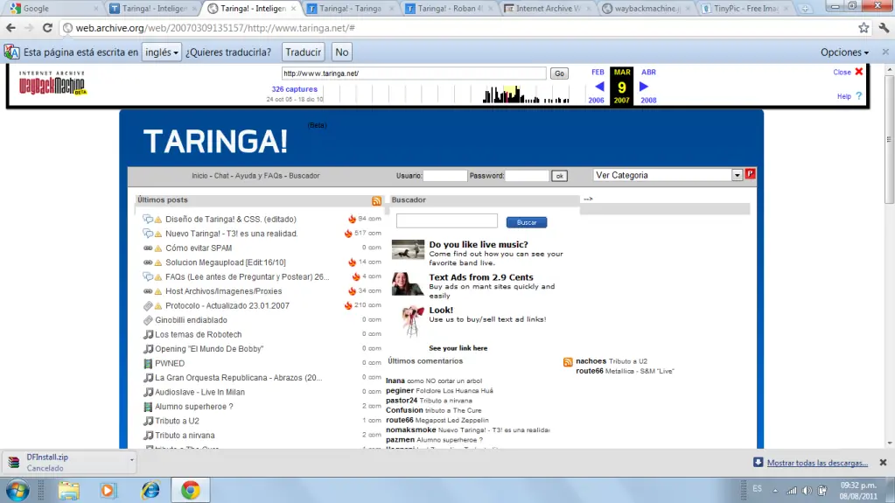The image size is (895, 503).
Task: Go to the next capture with the right arrow
Action: click(644, 87)
